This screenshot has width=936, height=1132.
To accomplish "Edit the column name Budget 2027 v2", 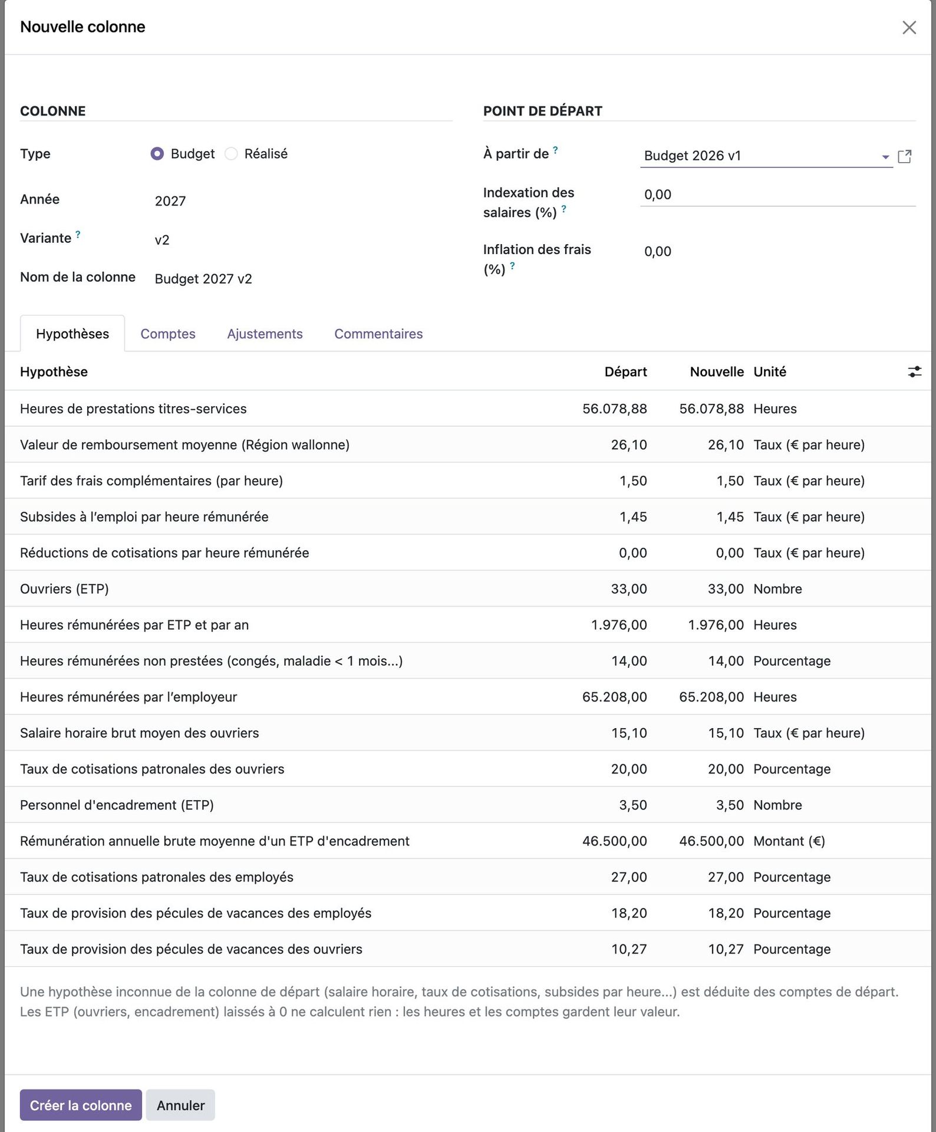I will click(x=203, y=279).
